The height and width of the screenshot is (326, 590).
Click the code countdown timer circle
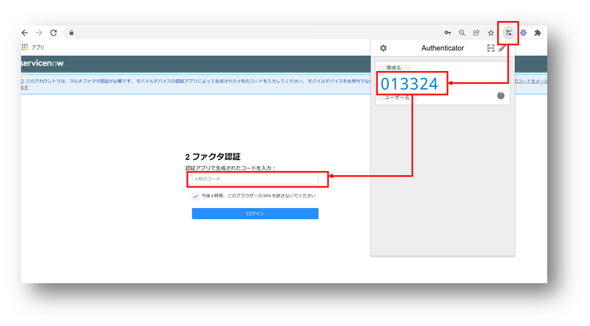[x=500, y=95]
